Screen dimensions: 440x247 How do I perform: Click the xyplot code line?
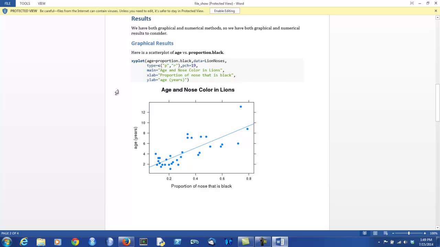179,61
